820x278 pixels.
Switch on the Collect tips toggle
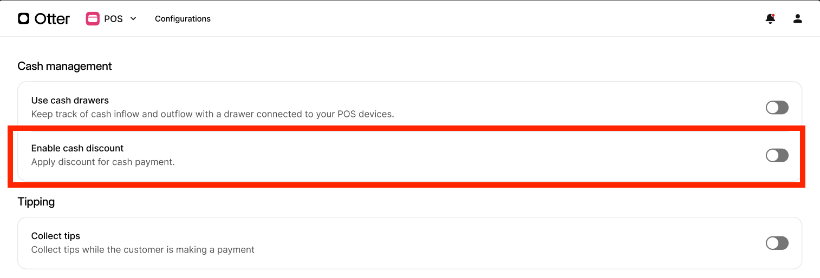[x=777, y=243]
